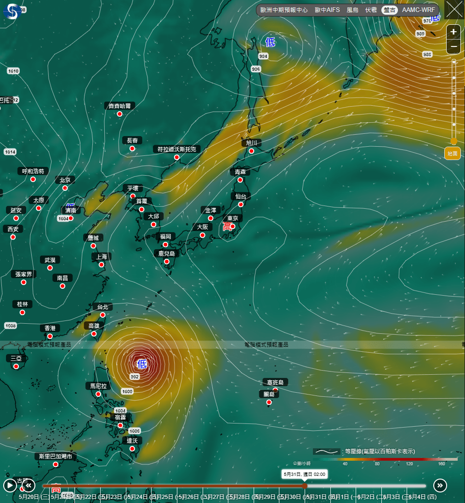This screenshot has height=503, width=465.
Task: Click the 992 isobar label near the typhoon
Action: (x=135, y=377)
